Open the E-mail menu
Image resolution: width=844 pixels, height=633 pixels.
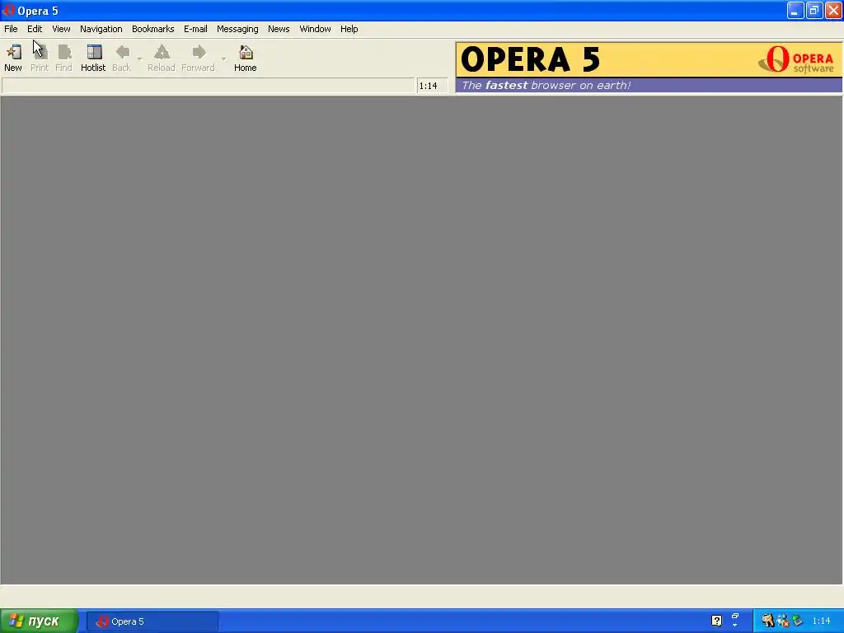click(195, 29)
